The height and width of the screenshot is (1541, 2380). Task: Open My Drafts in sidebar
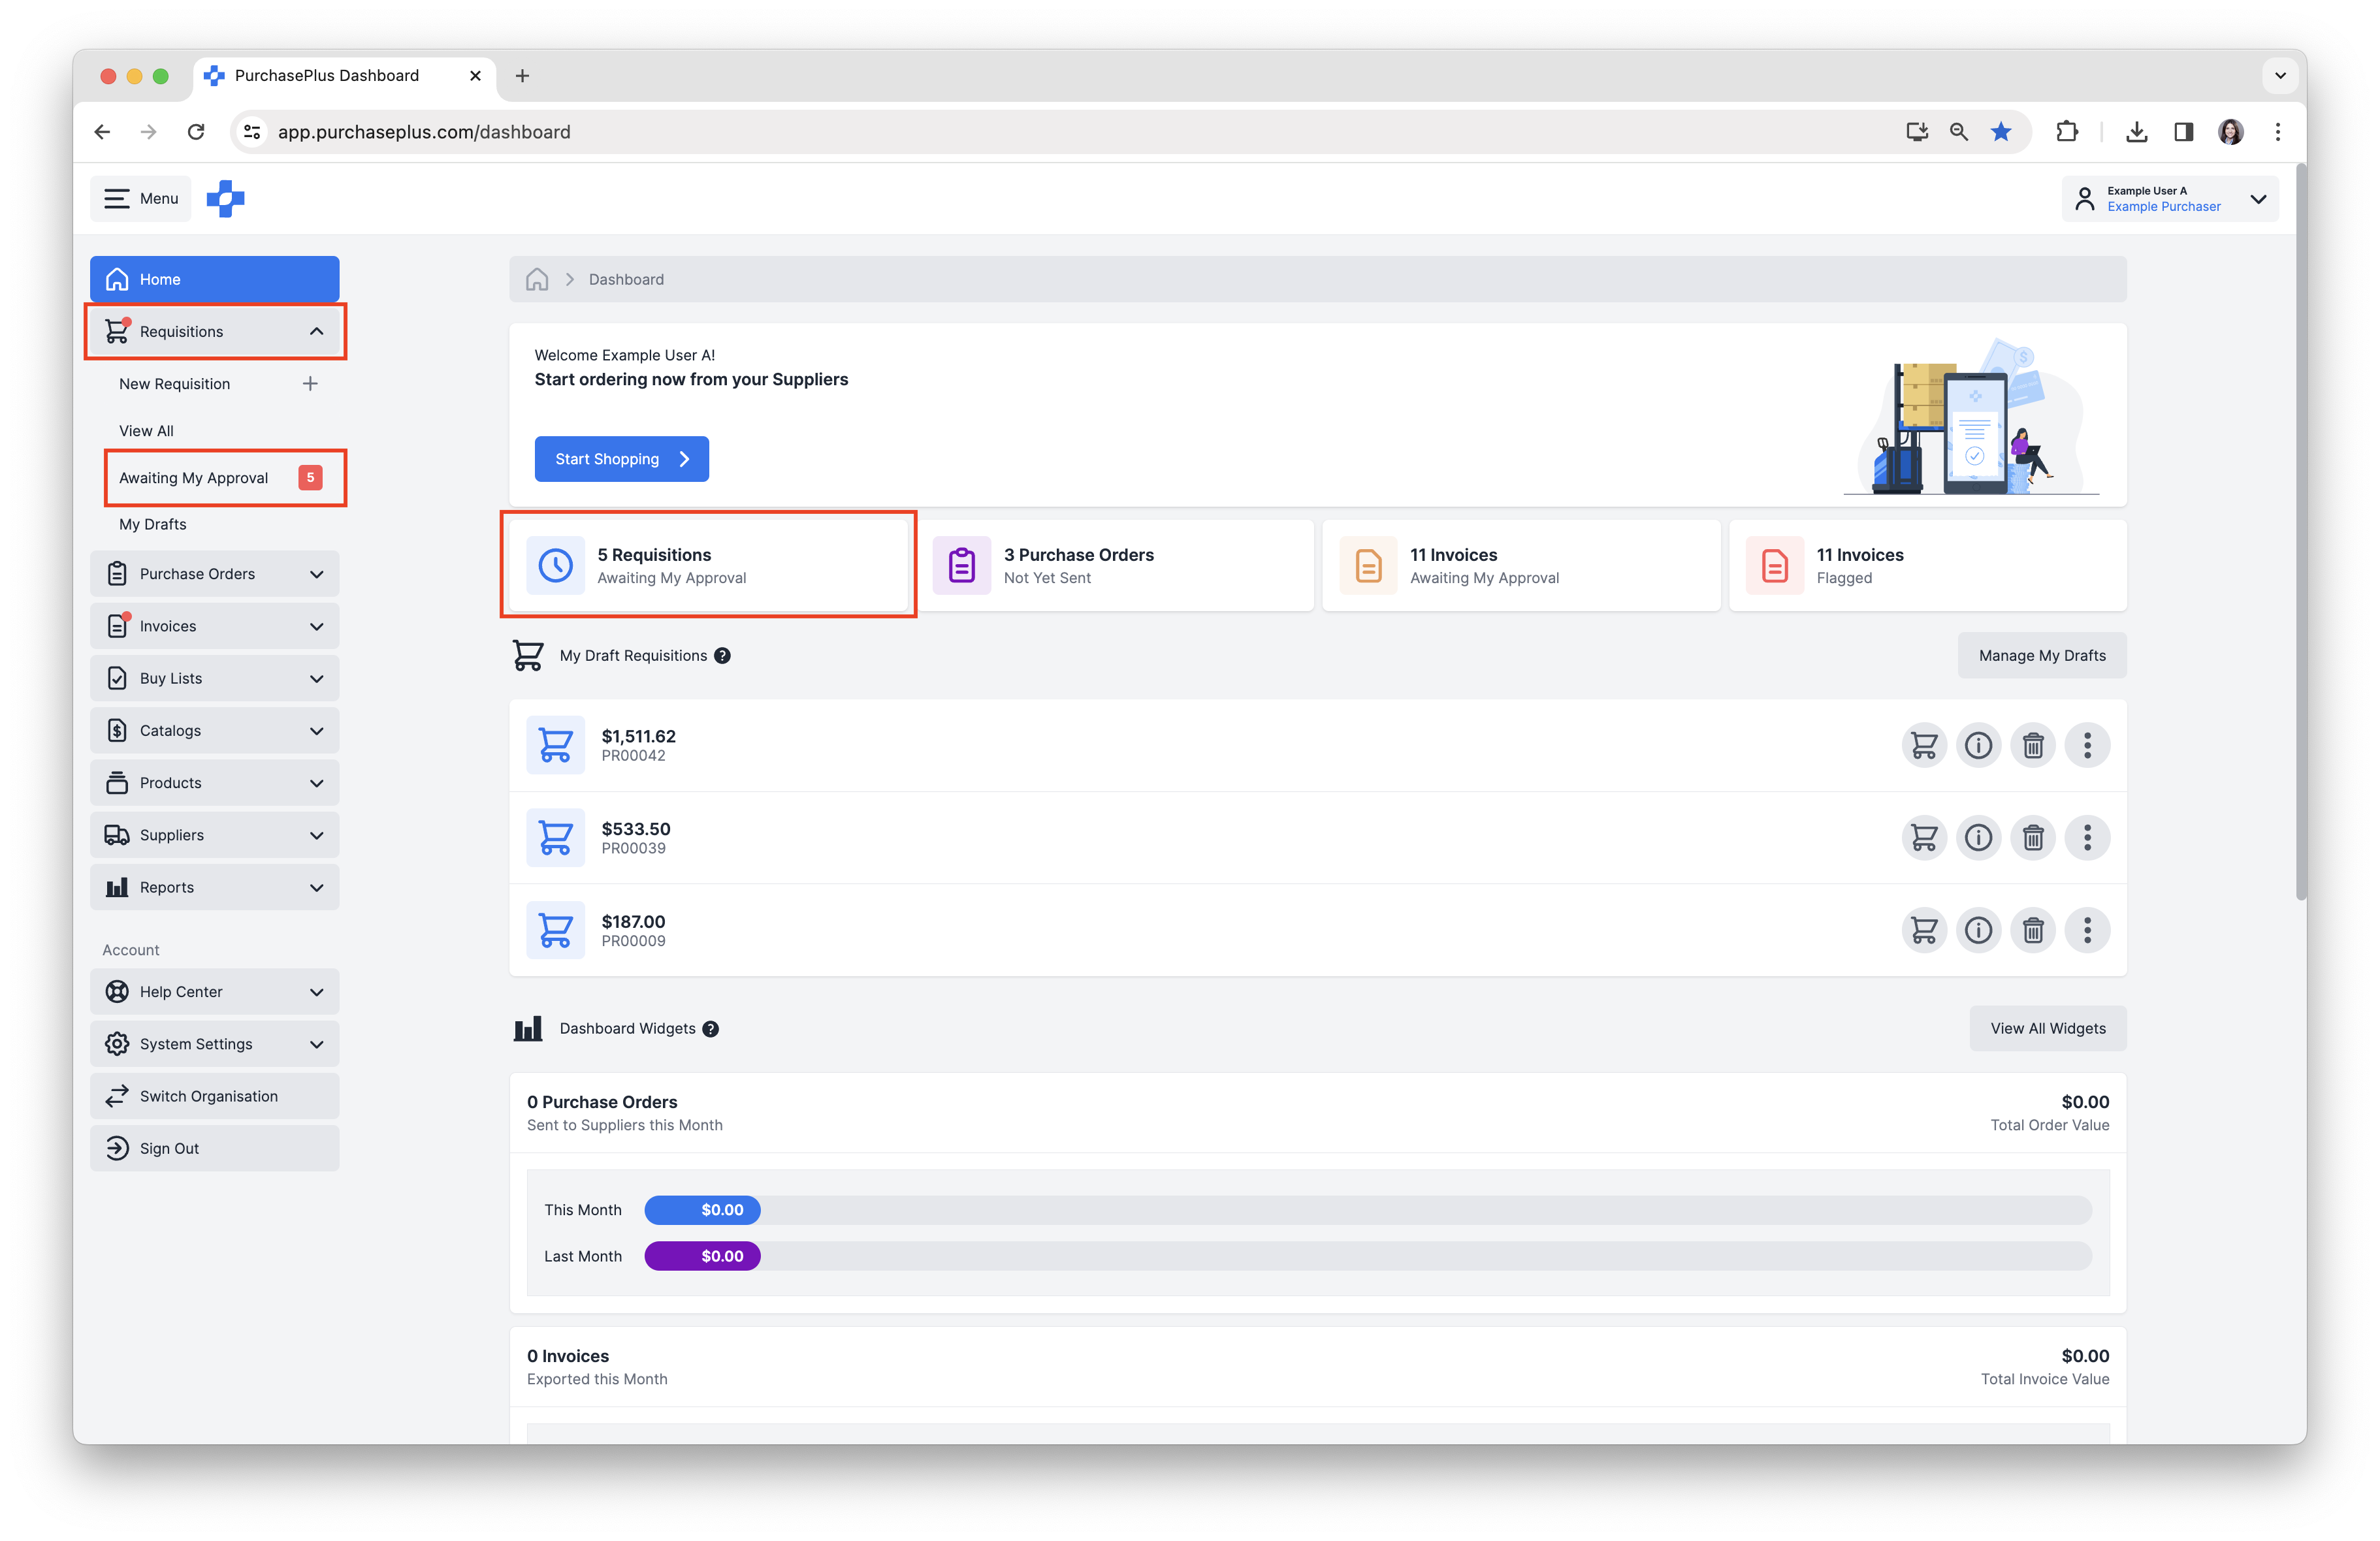[x=153, y=525]
